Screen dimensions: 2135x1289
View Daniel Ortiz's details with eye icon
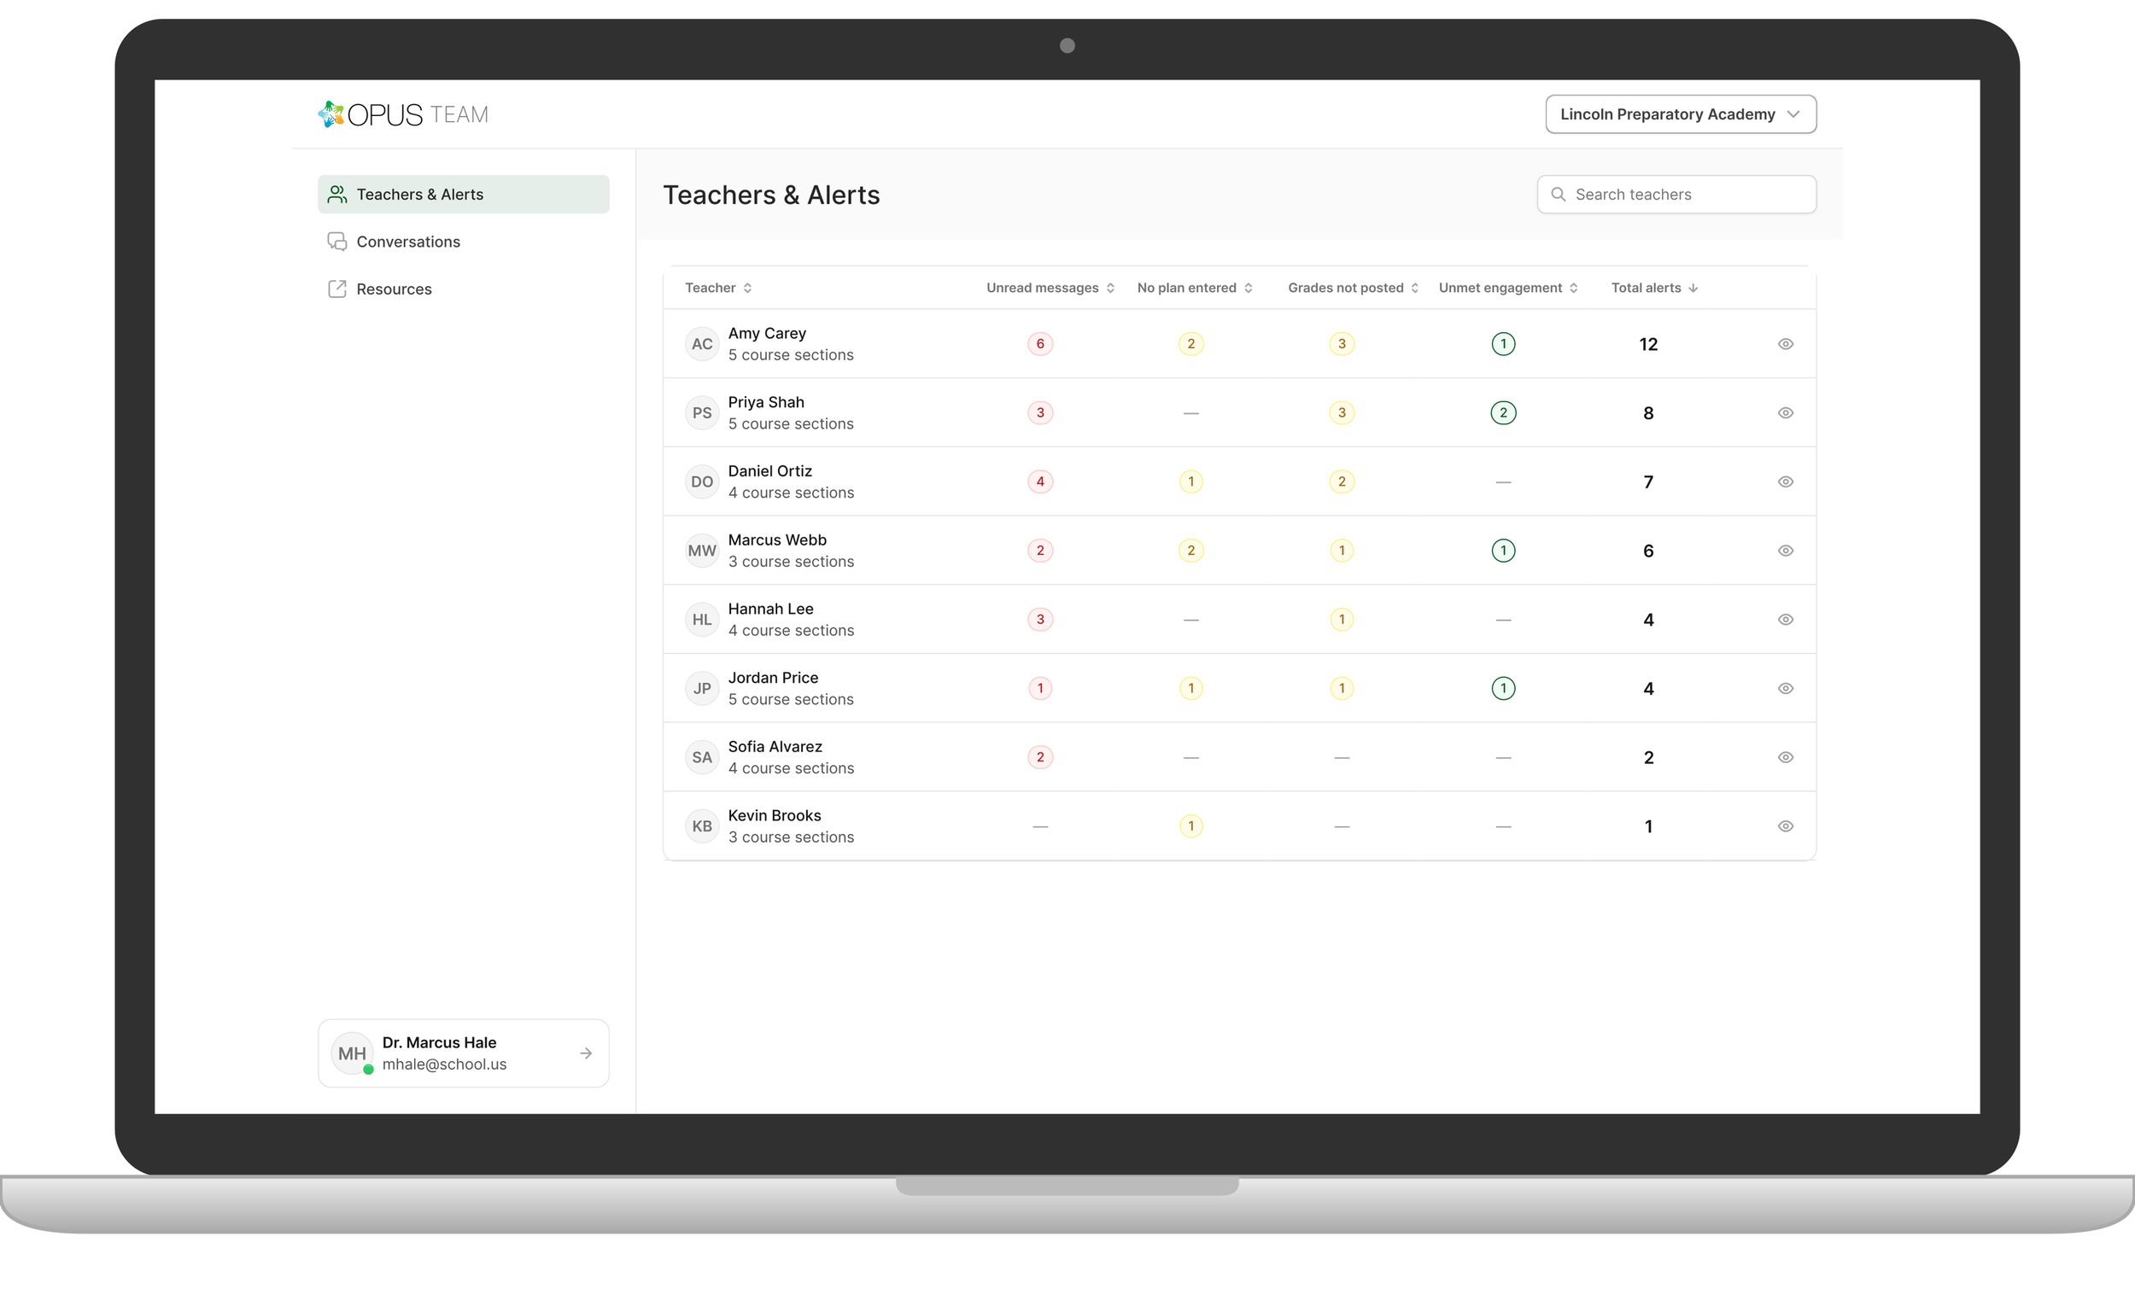pos(1786,481)
